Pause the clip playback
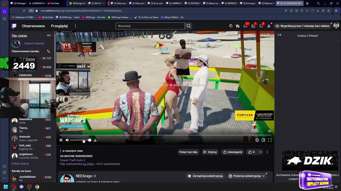The height and width of the screenshot is (191, 341). pyautogui.click(x=61, y=140)
